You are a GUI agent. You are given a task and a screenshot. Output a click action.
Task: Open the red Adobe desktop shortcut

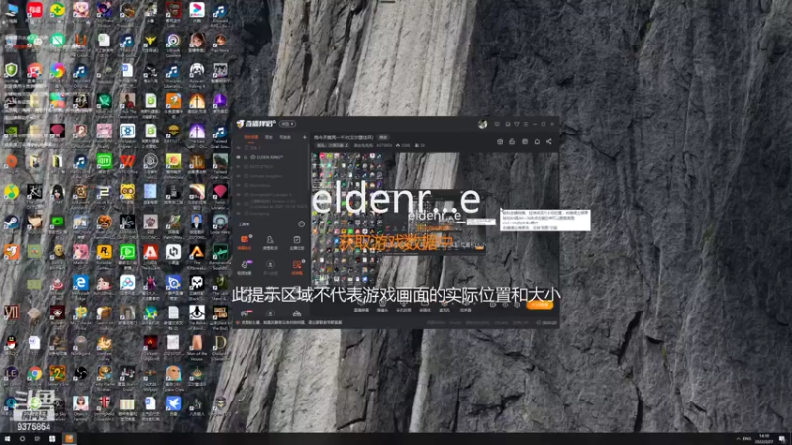150,252
